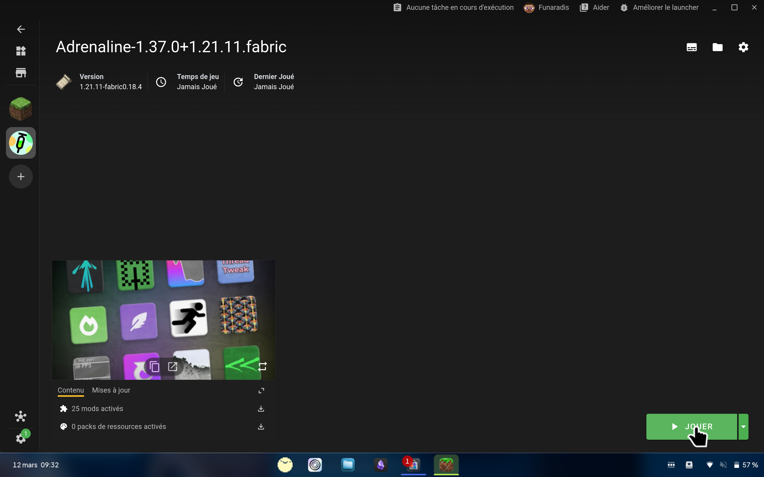This screenshot has width=764, height=477.
Task: Open the Files app in taskbar
Action: coord(348,465)
